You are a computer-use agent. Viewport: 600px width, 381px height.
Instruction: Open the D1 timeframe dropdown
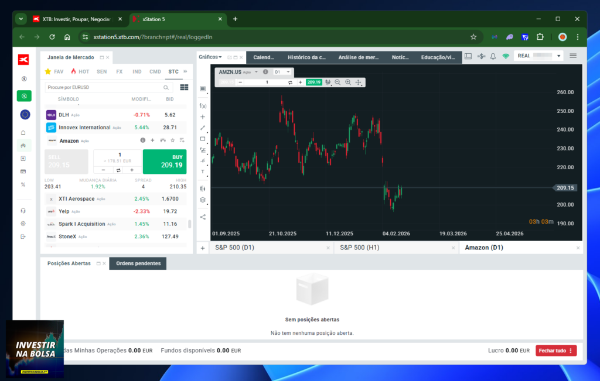pyautogui.click(x=282, y=72)
